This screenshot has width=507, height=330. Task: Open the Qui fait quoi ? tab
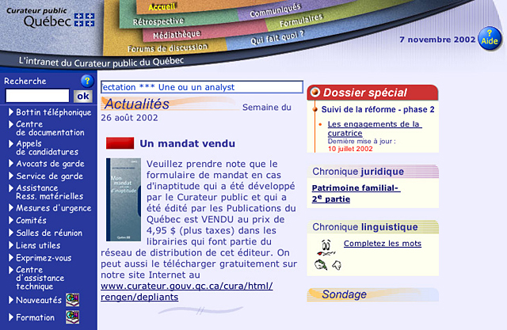[x=277, y=37]
